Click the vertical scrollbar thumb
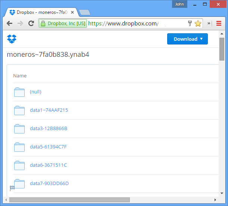 (x=222, y=49)
